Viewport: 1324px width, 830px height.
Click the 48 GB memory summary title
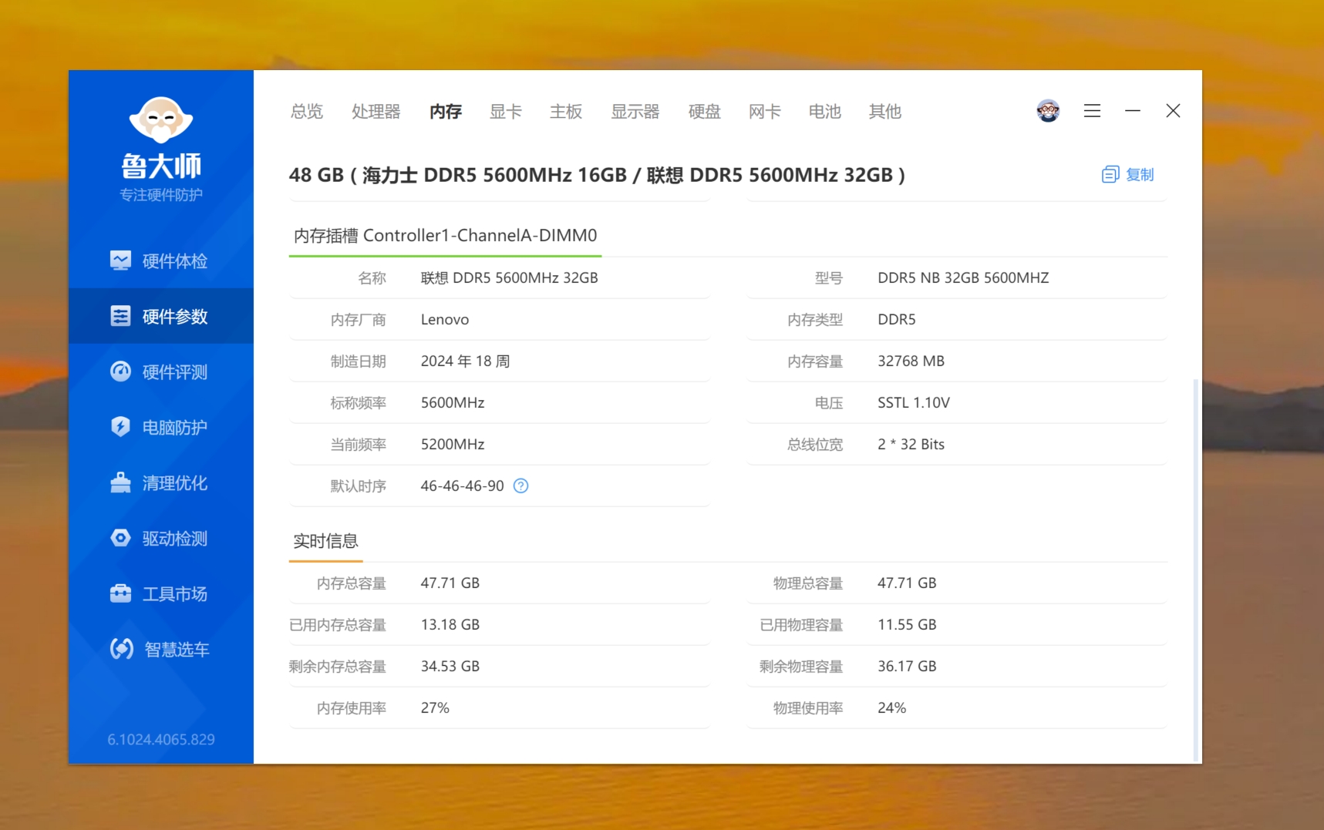click(x=598, y=175)
